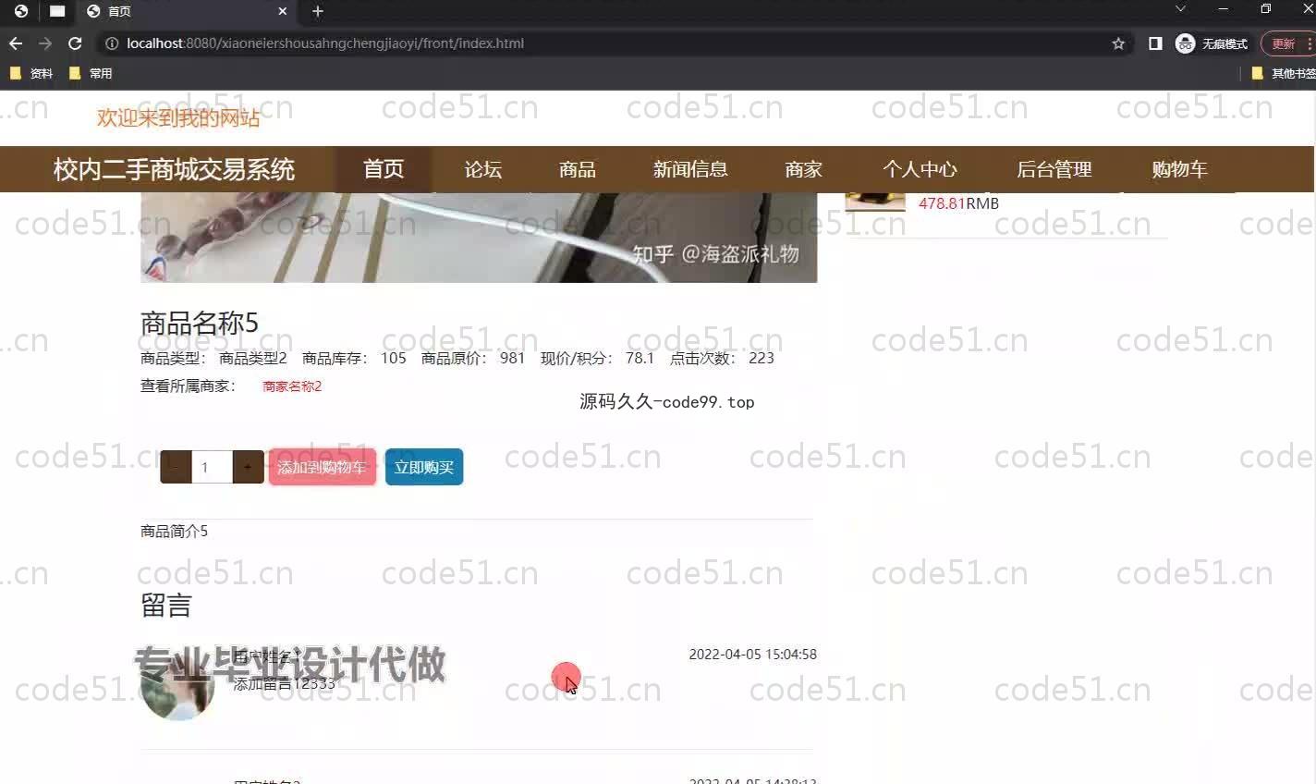Click the quantity input field
This screenshot has height=784, width=1316.
tap(212, 467)
